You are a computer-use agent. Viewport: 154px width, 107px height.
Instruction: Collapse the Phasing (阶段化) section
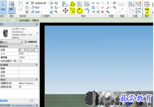pos(37,79)
